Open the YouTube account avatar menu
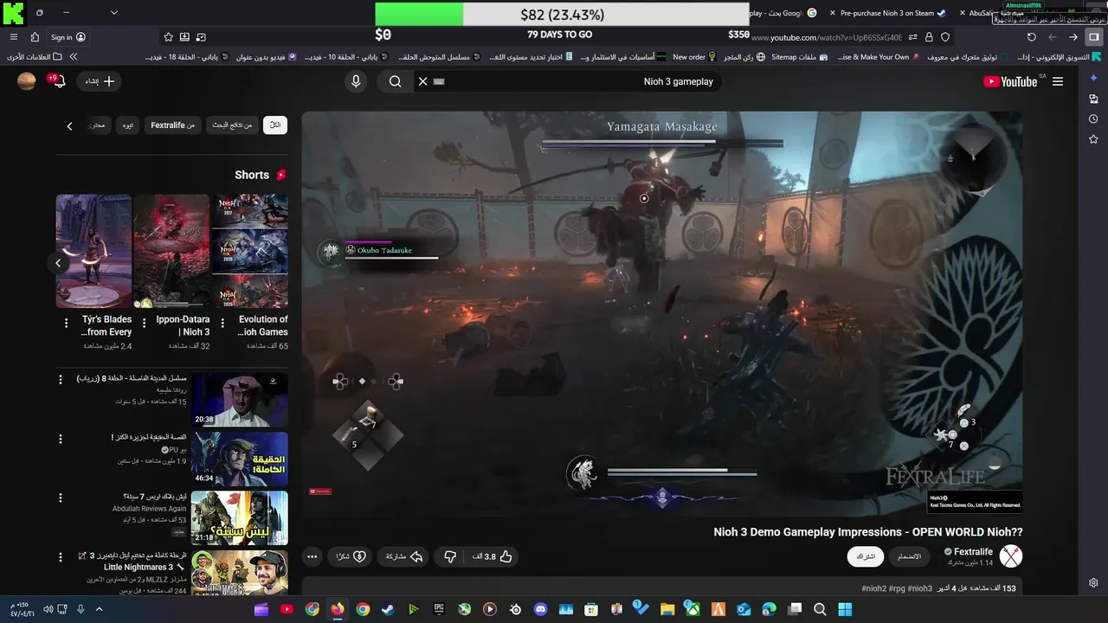 27,81
